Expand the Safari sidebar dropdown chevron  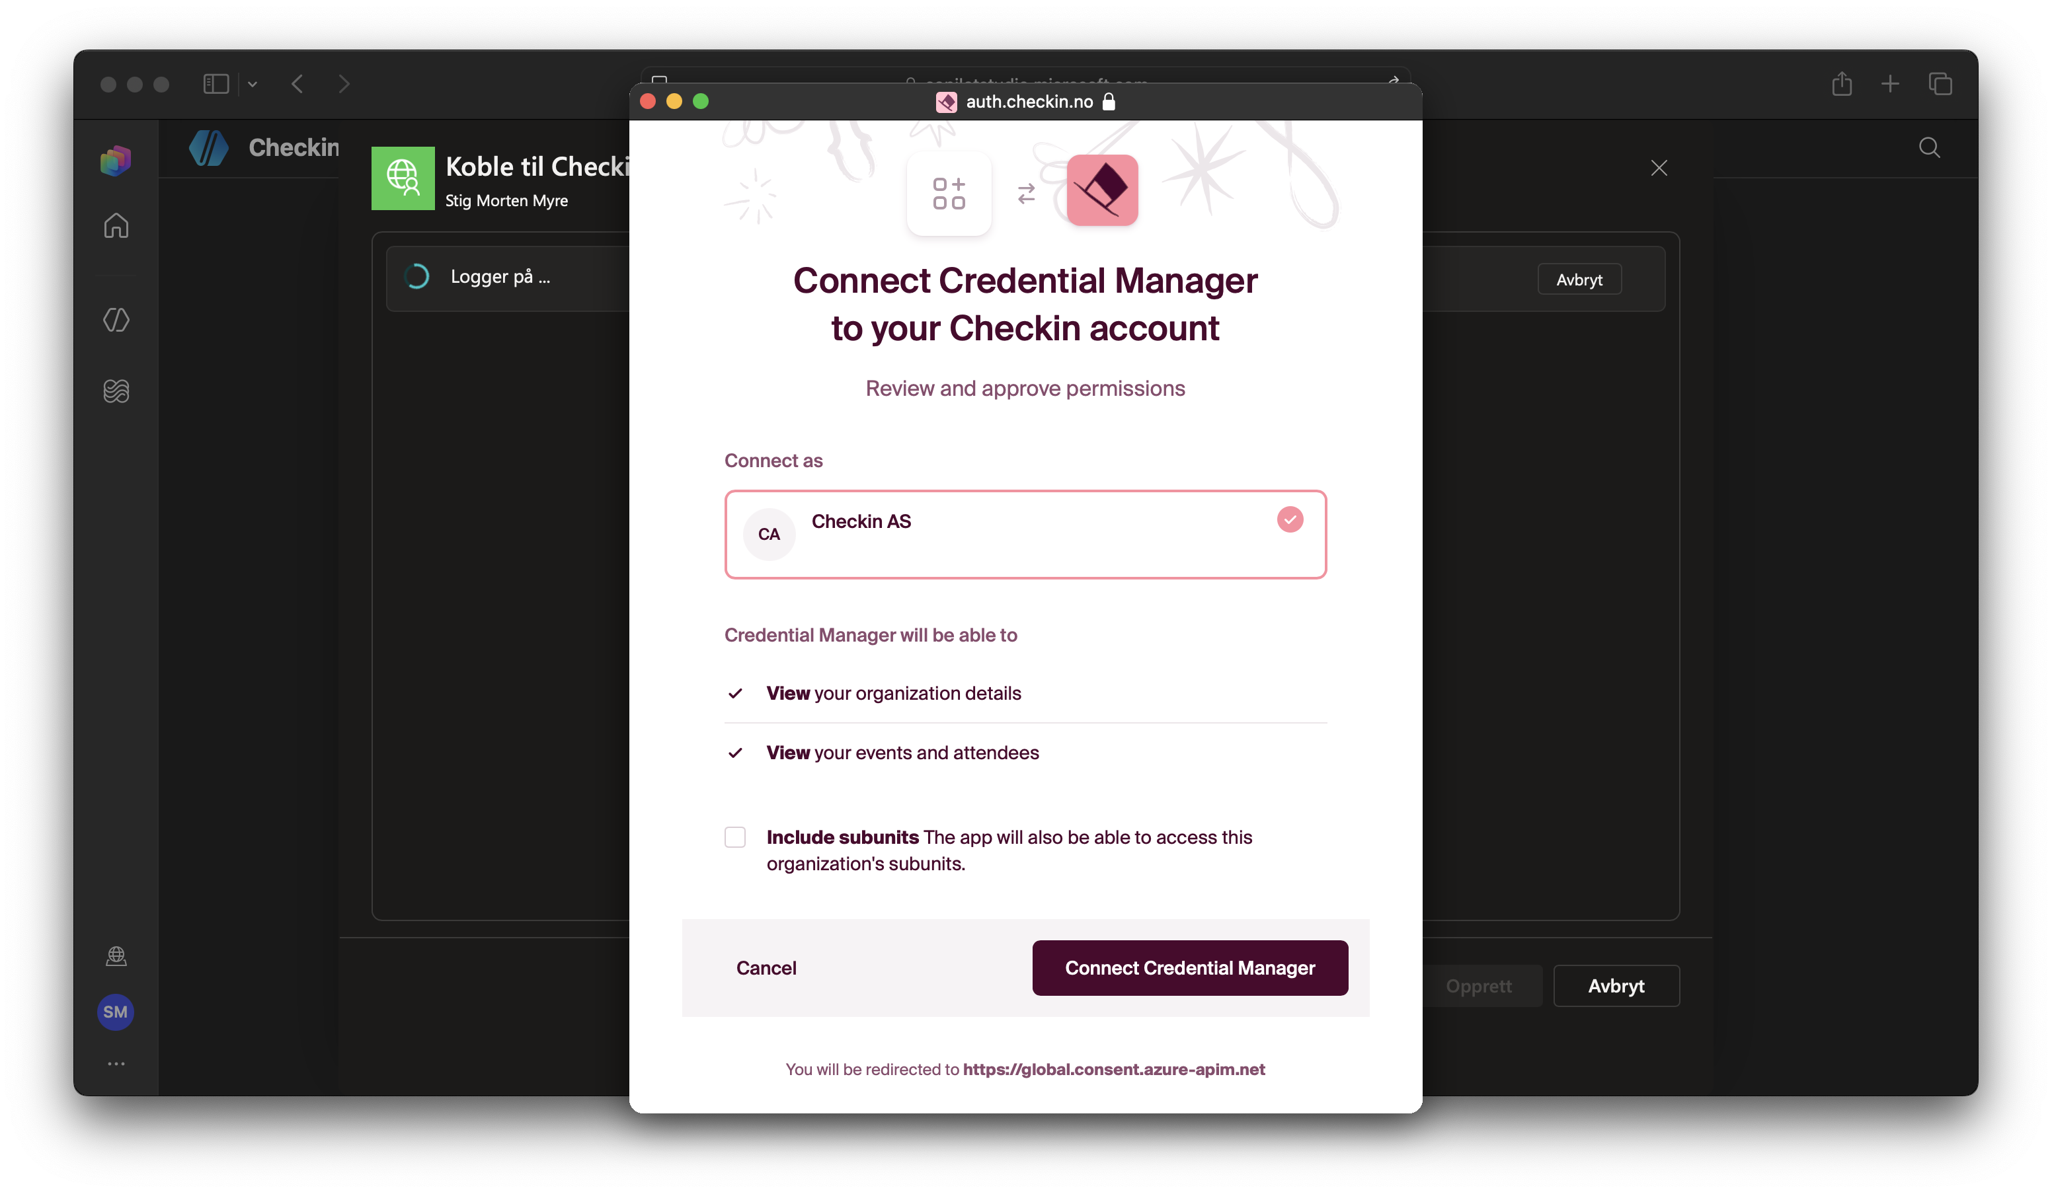click(253, 84)
